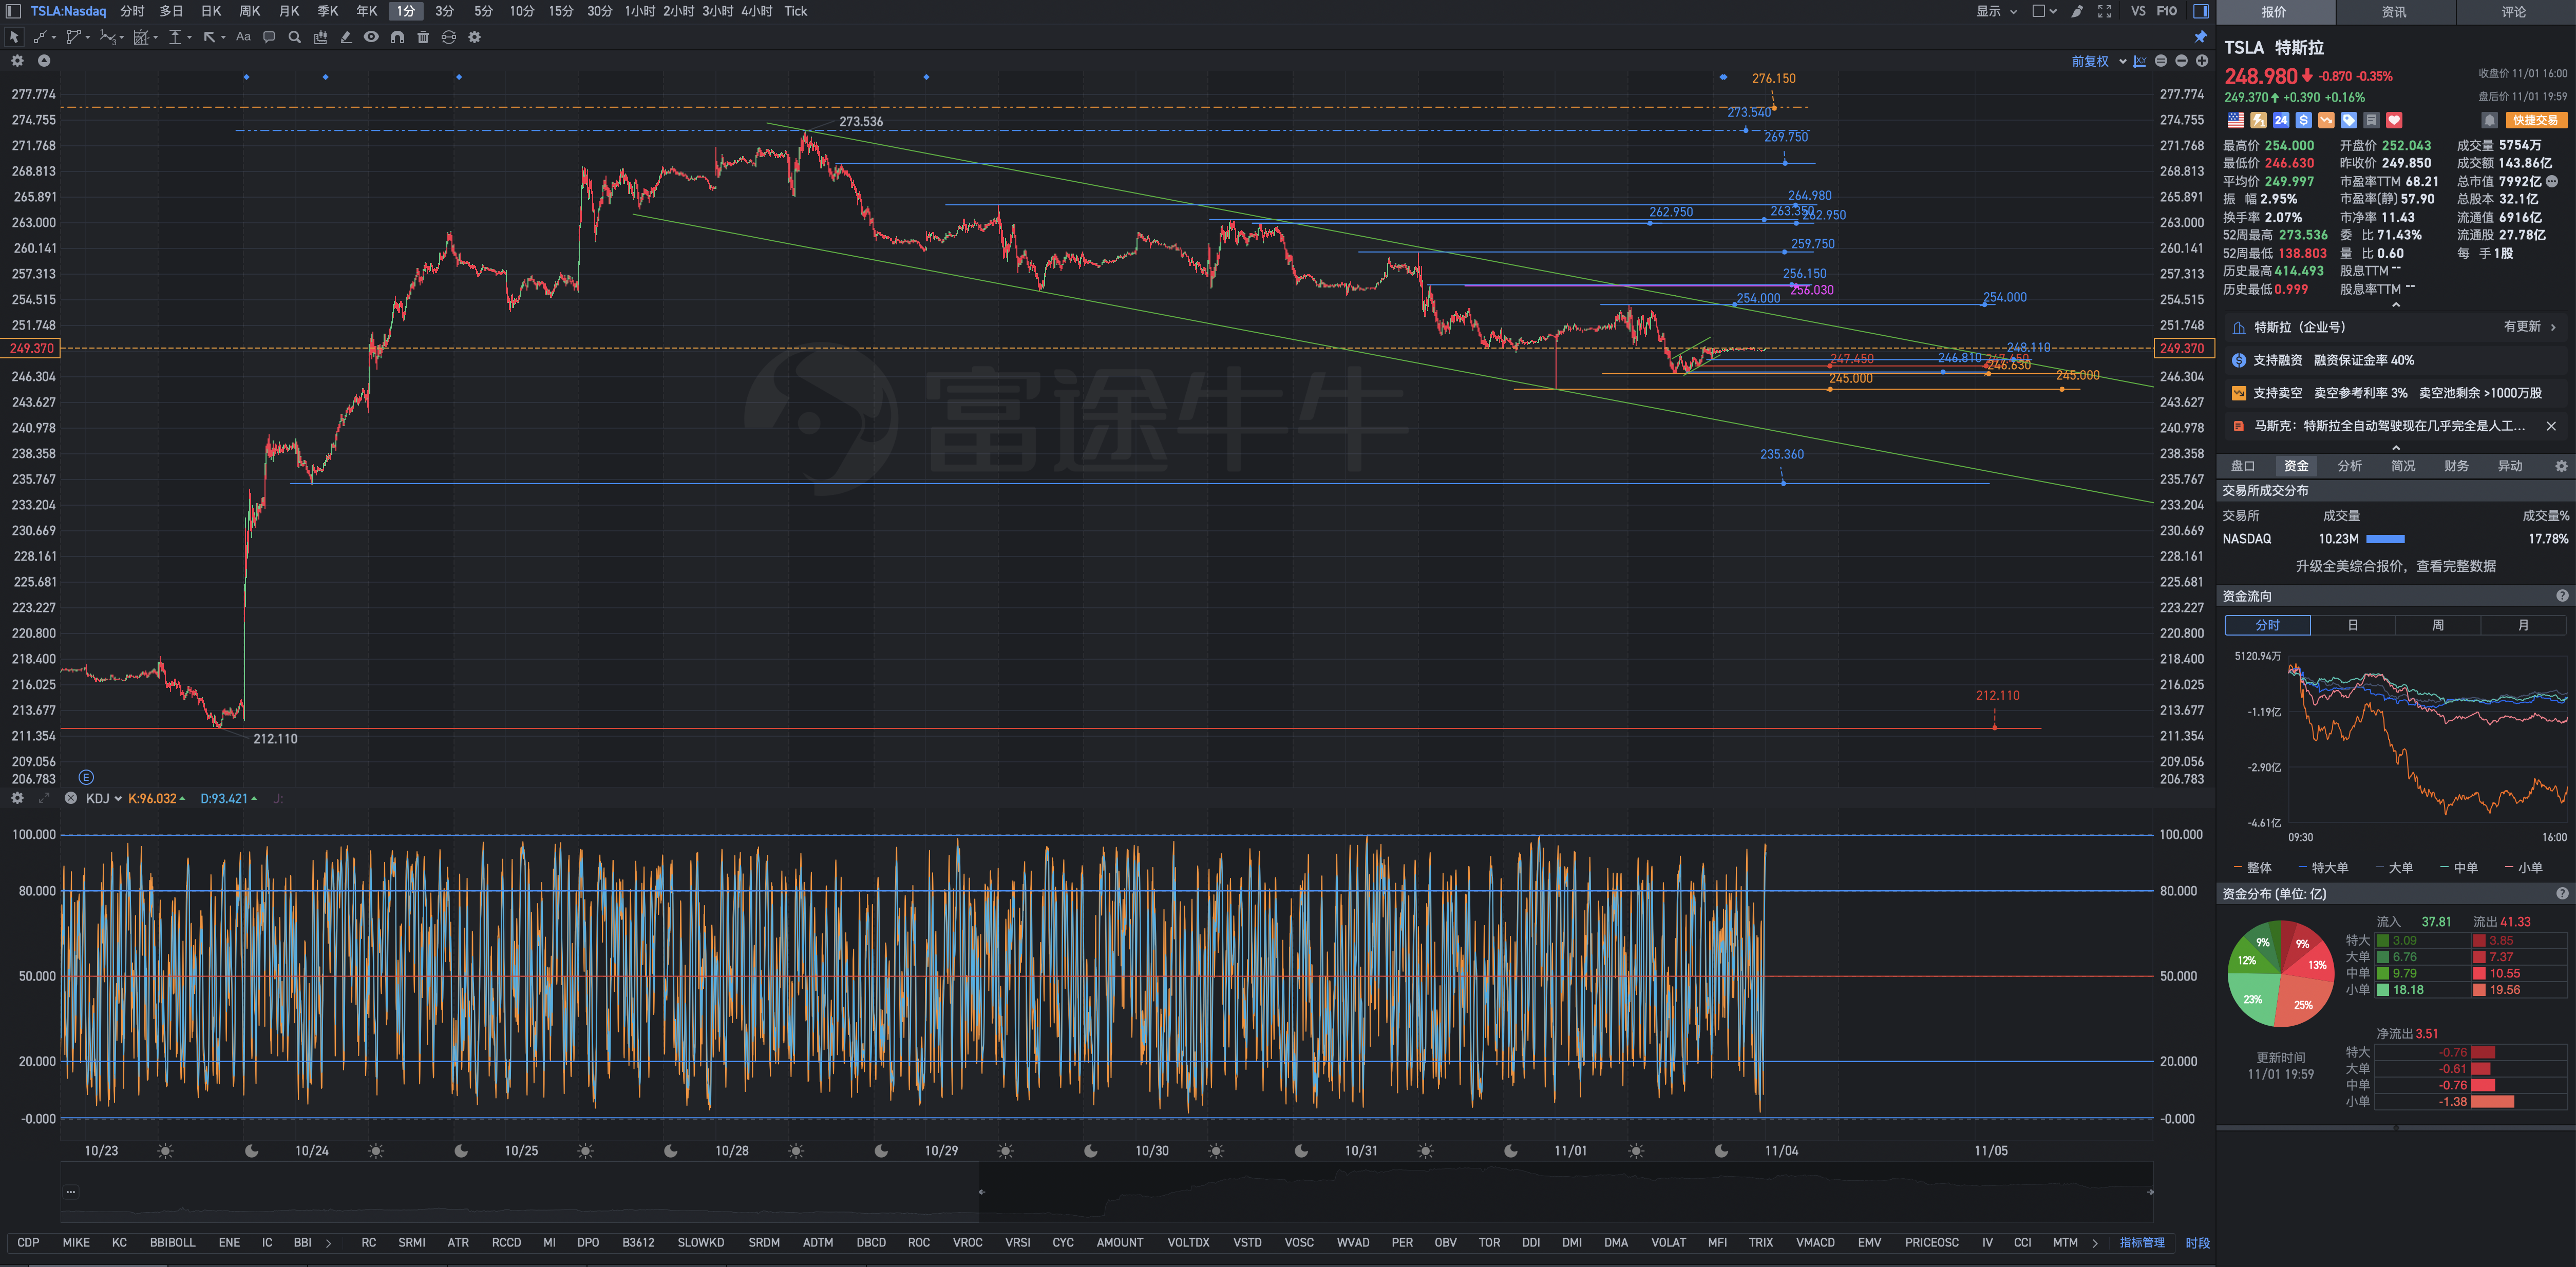Open the X,Y axis settings icon
The image size is (2576, 1267).
[2139, 61]
